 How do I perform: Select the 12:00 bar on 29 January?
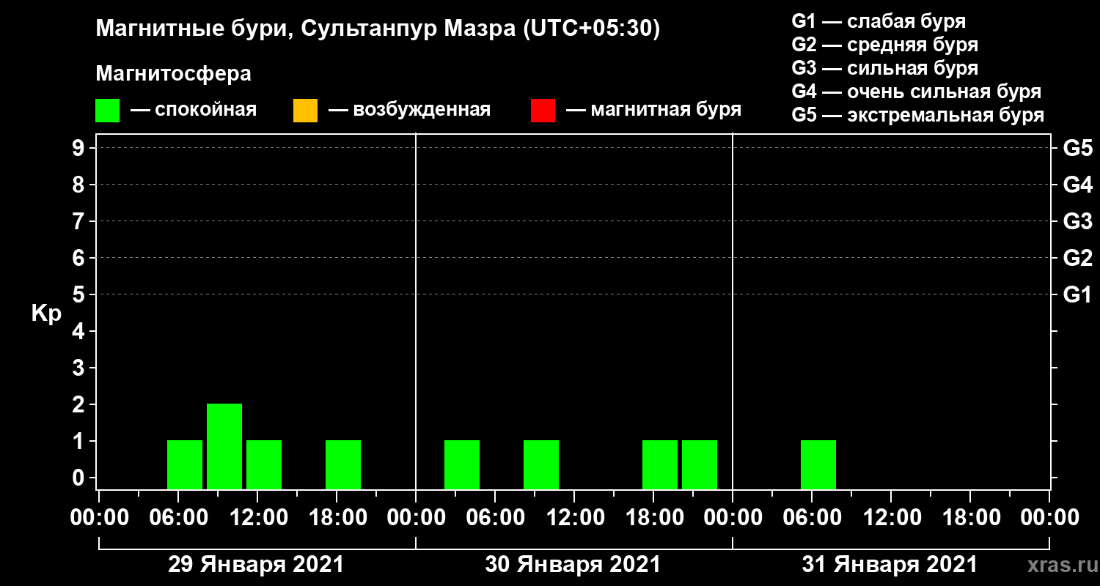pyautogui.click(x=264, y=464)
